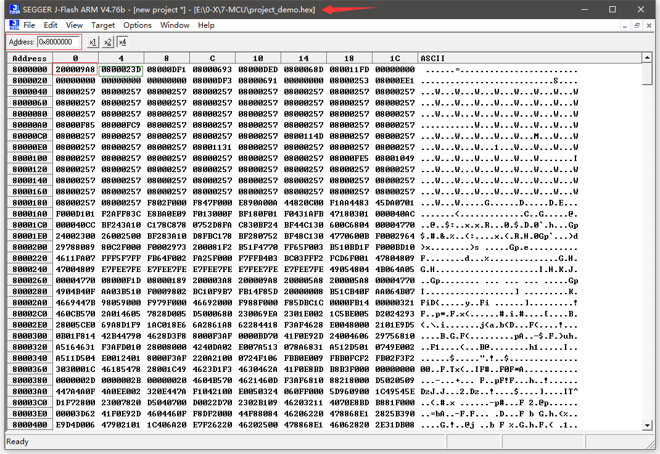Select hex value 08000F1D
Viewport: 660px width, 454px height.
tap(122, 281)
